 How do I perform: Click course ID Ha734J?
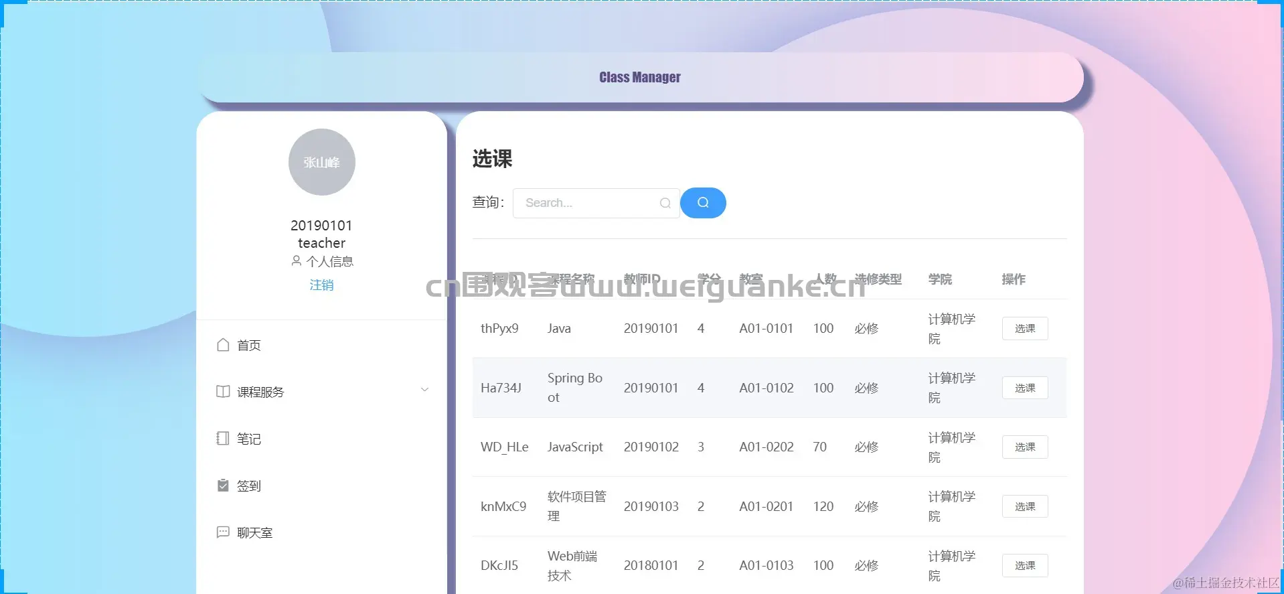(x=501, y=388)
